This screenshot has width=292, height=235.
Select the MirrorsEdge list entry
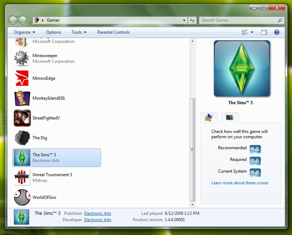click(x=57, y=78)
